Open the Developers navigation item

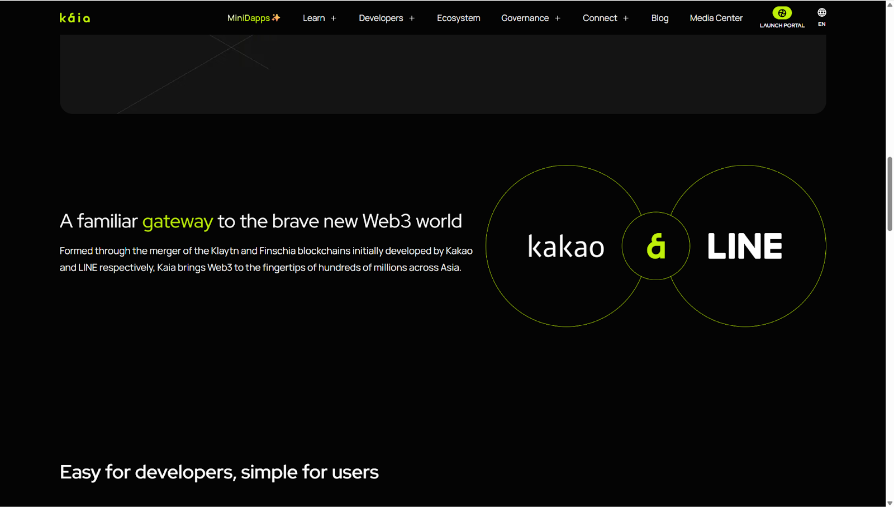381,18
